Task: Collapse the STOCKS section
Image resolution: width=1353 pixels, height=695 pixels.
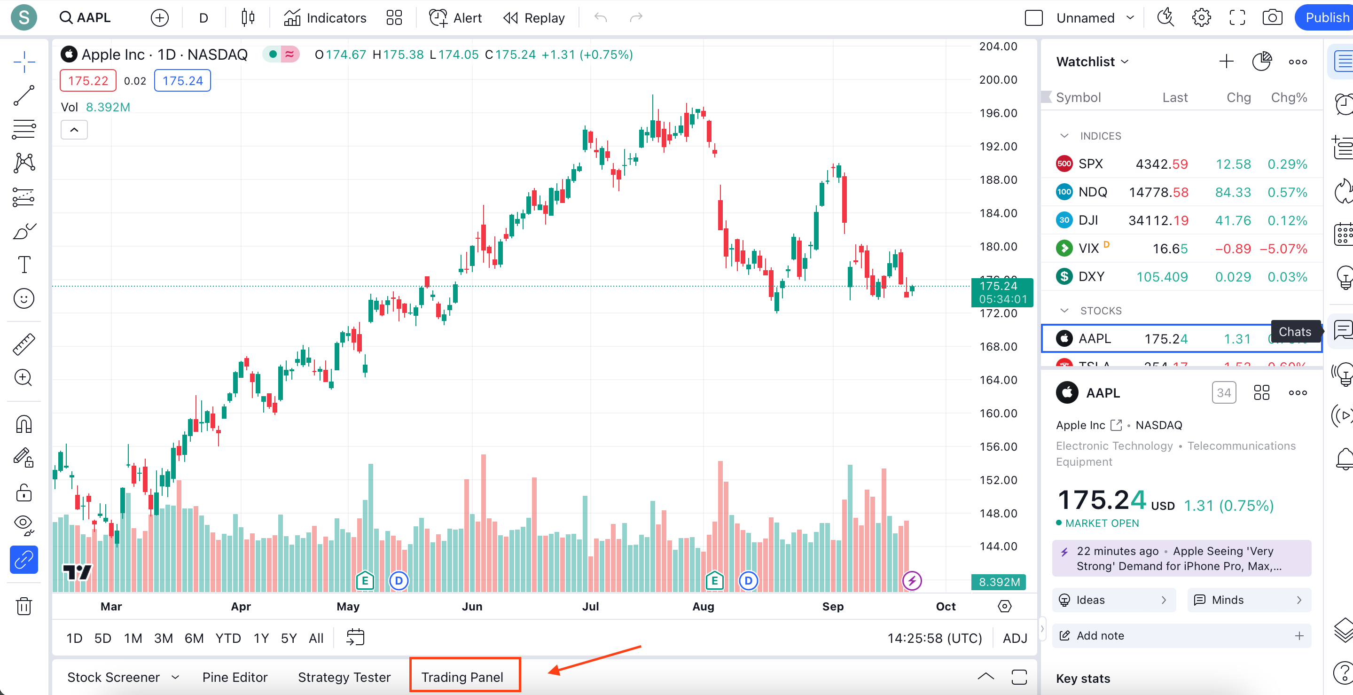Action: pos(1064,311)
